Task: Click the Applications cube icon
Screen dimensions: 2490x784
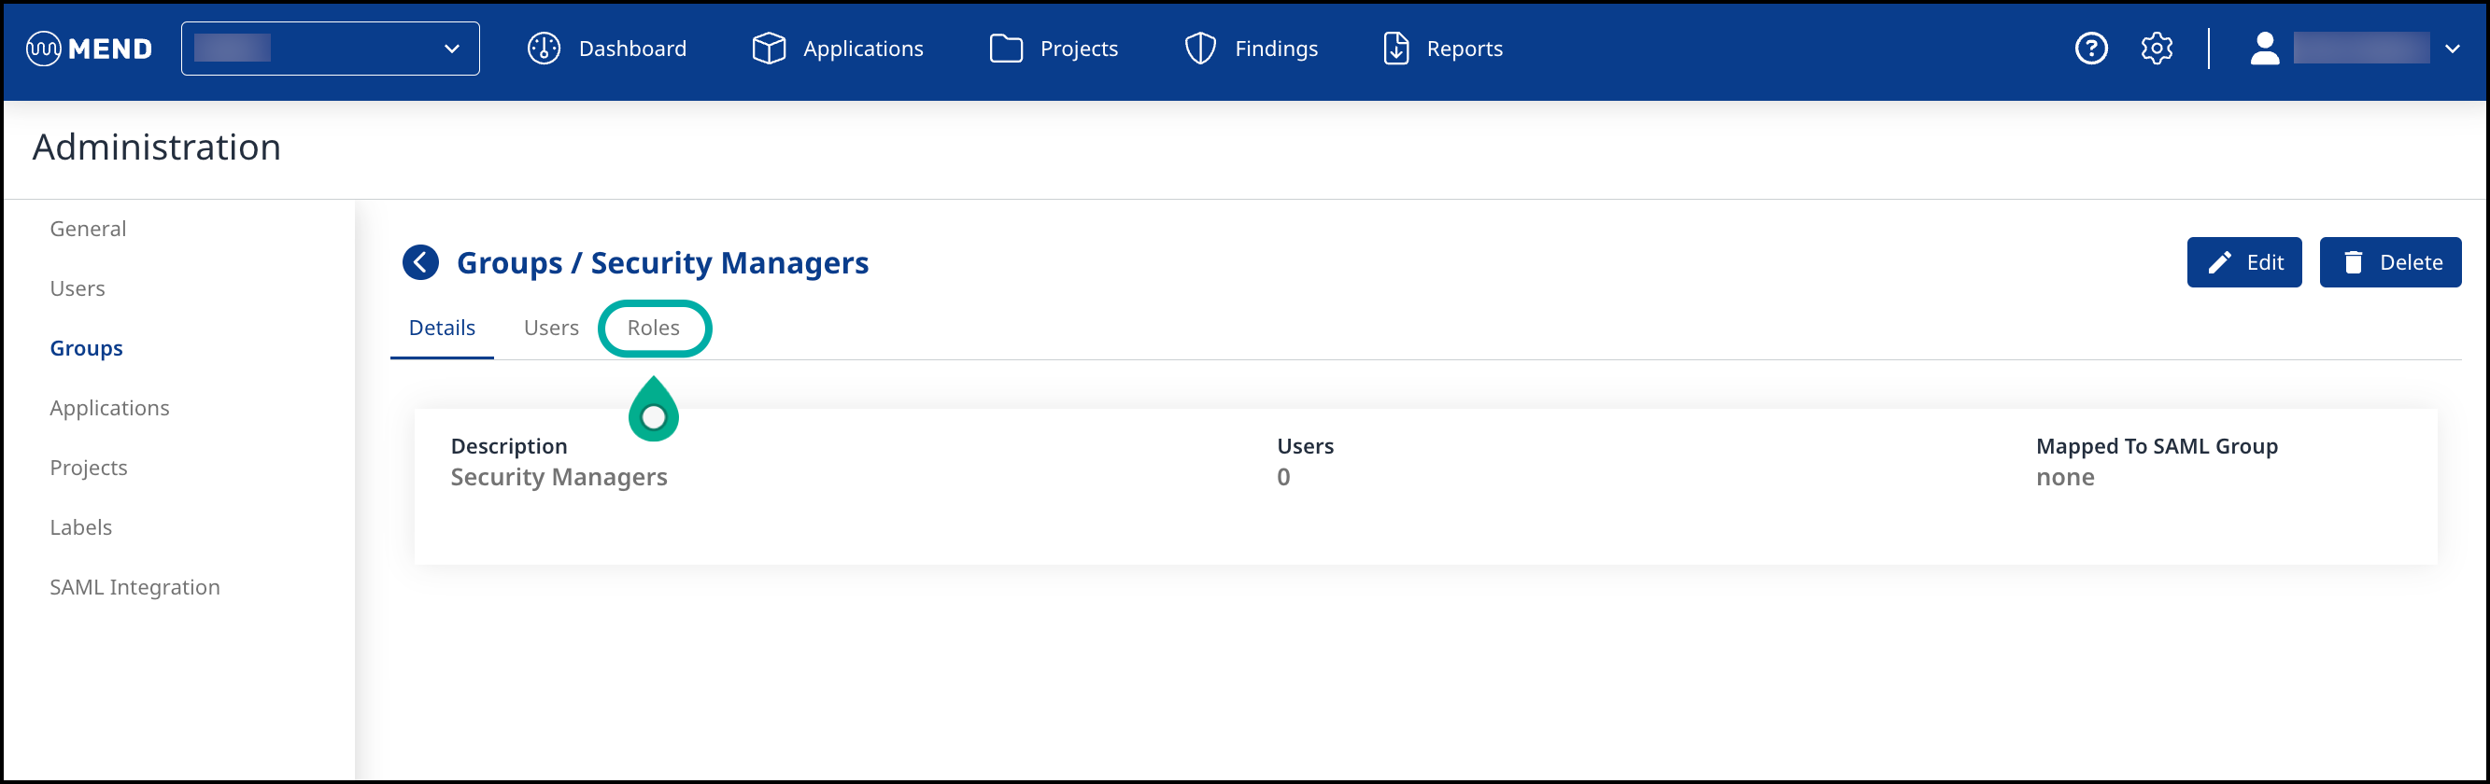Action: click(x=769, y=49)
